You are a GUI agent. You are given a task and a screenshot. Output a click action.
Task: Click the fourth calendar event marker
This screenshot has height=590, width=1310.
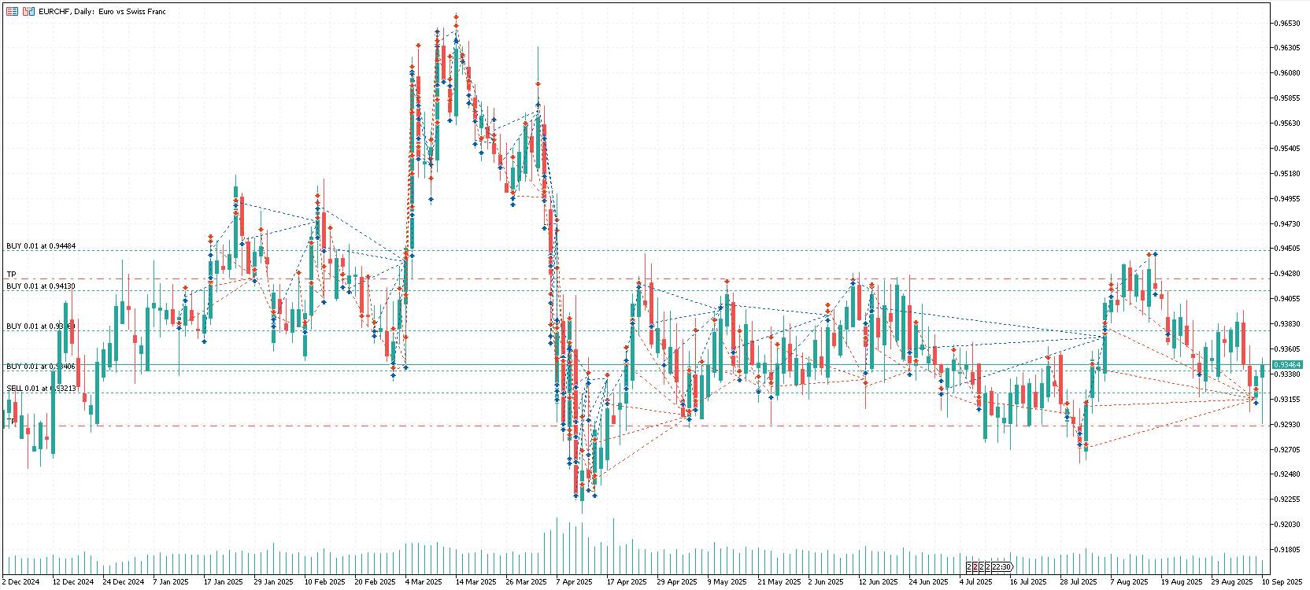(x=988, y=567)
